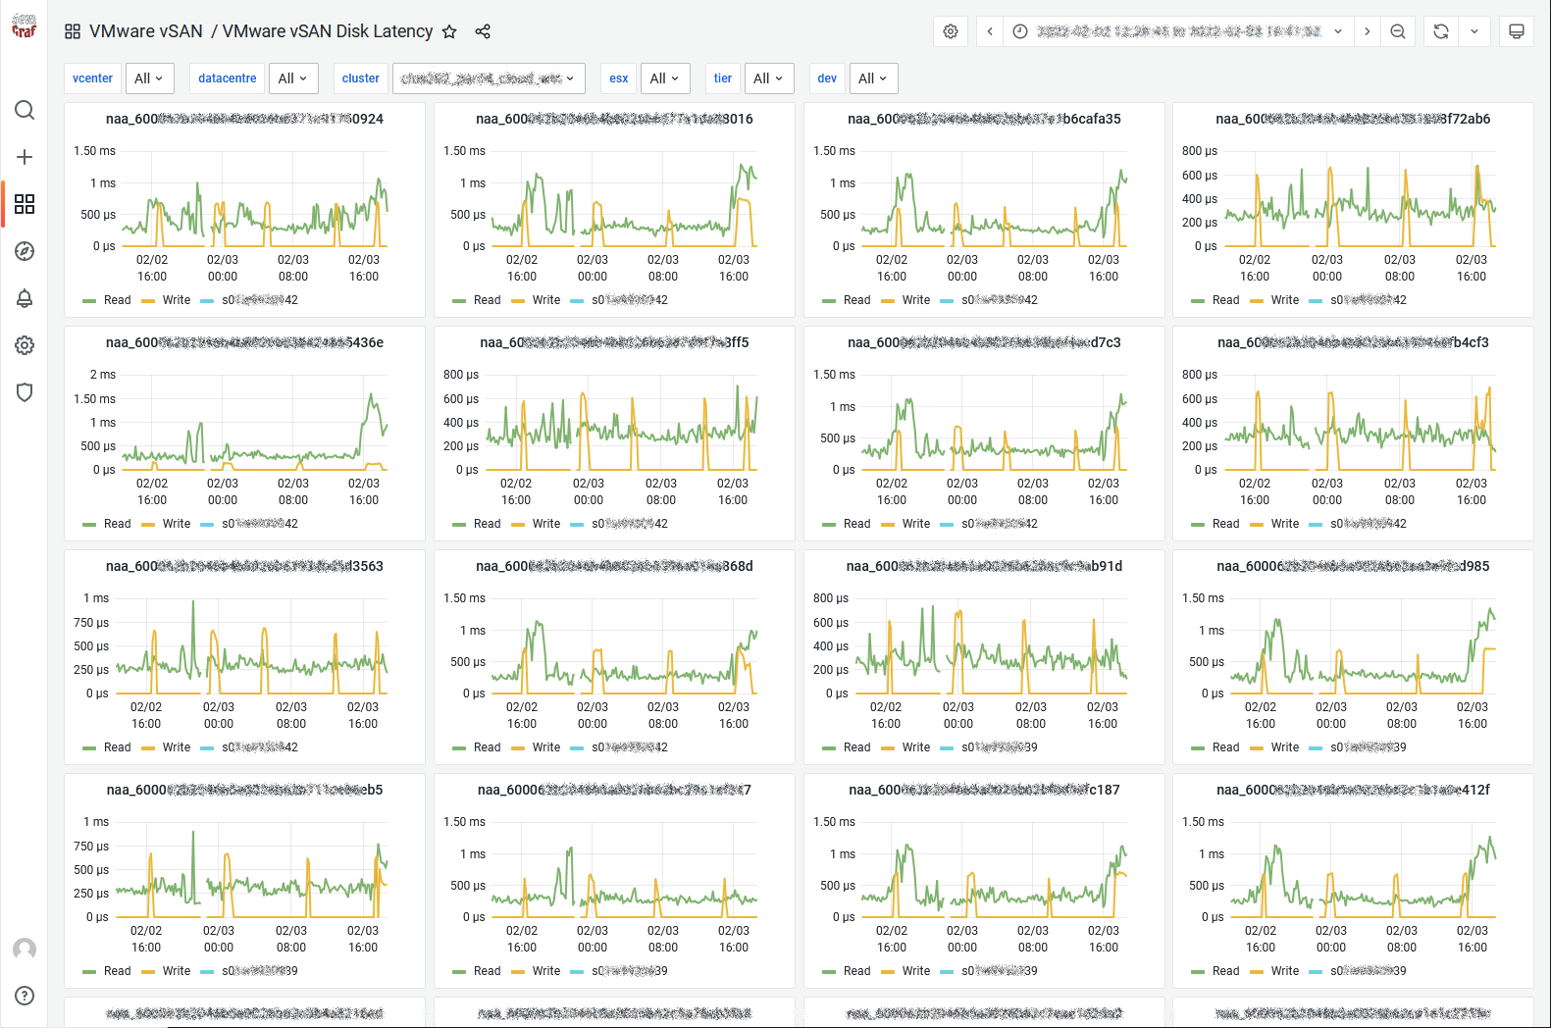Open dashboard settings gear in top bar

point(951,31)
